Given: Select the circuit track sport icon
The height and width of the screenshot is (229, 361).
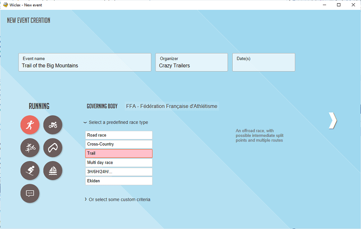Looking at the screenshot, I should pos(53,147).
